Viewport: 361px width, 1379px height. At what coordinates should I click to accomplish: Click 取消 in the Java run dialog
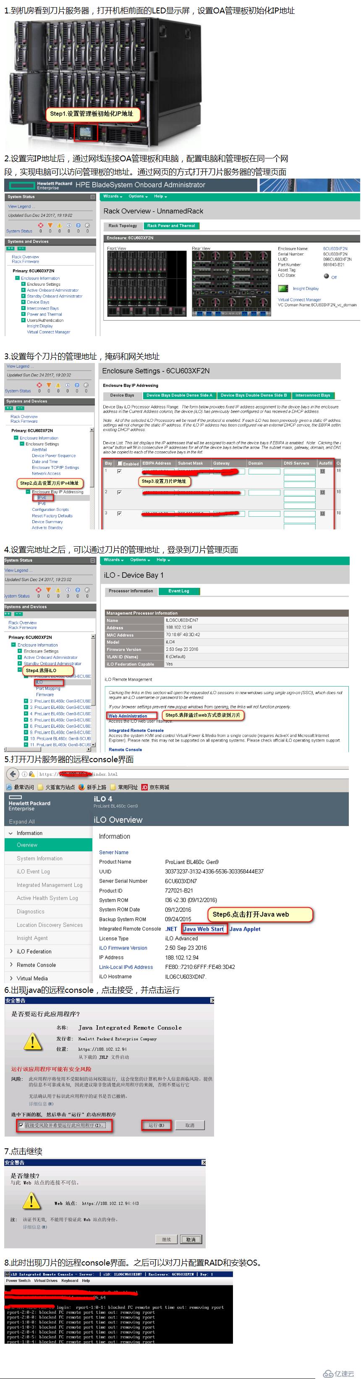(x=190, y=1125)
